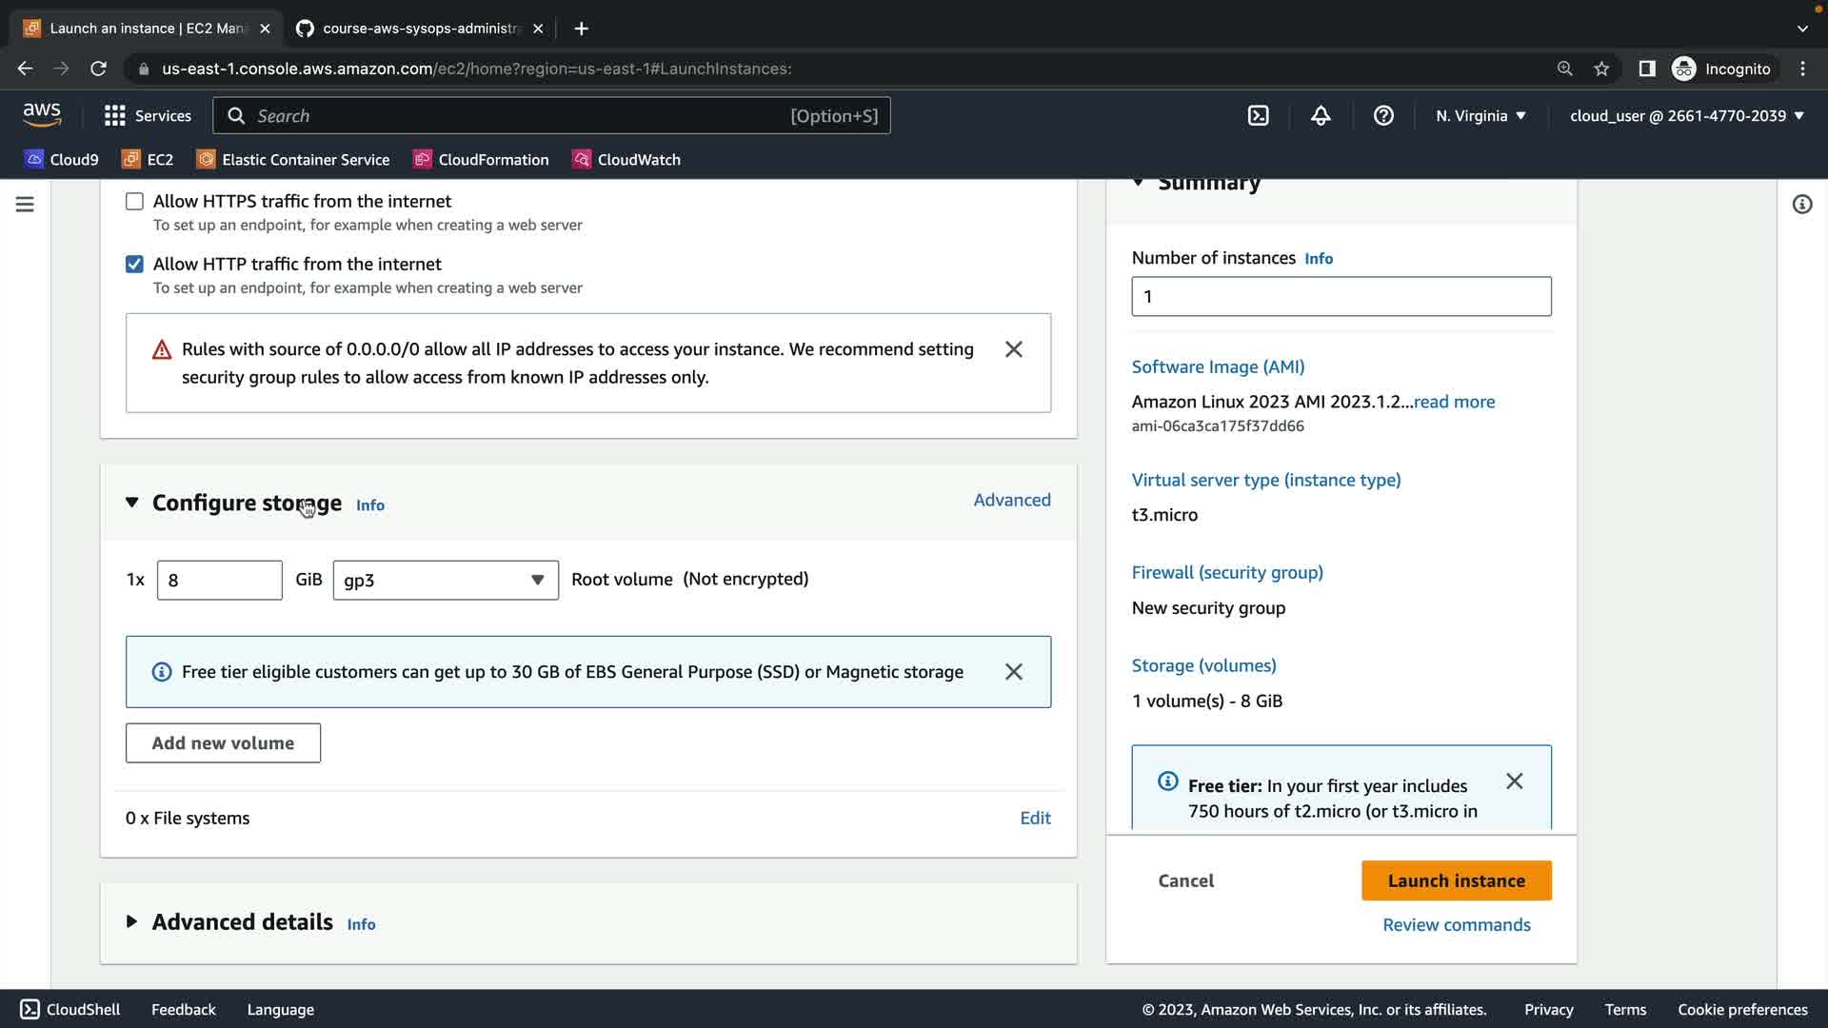Dismiss the 0.0.0.0/0 security warning

(1013, 349)
